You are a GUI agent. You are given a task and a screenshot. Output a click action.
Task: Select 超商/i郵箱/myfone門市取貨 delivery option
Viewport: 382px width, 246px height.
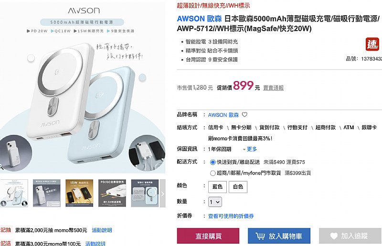[212, 173]
